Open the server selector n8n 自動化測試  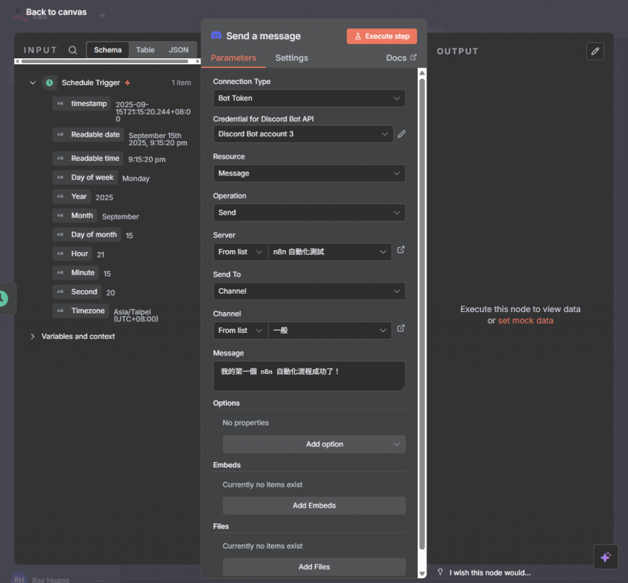point(329,252)
